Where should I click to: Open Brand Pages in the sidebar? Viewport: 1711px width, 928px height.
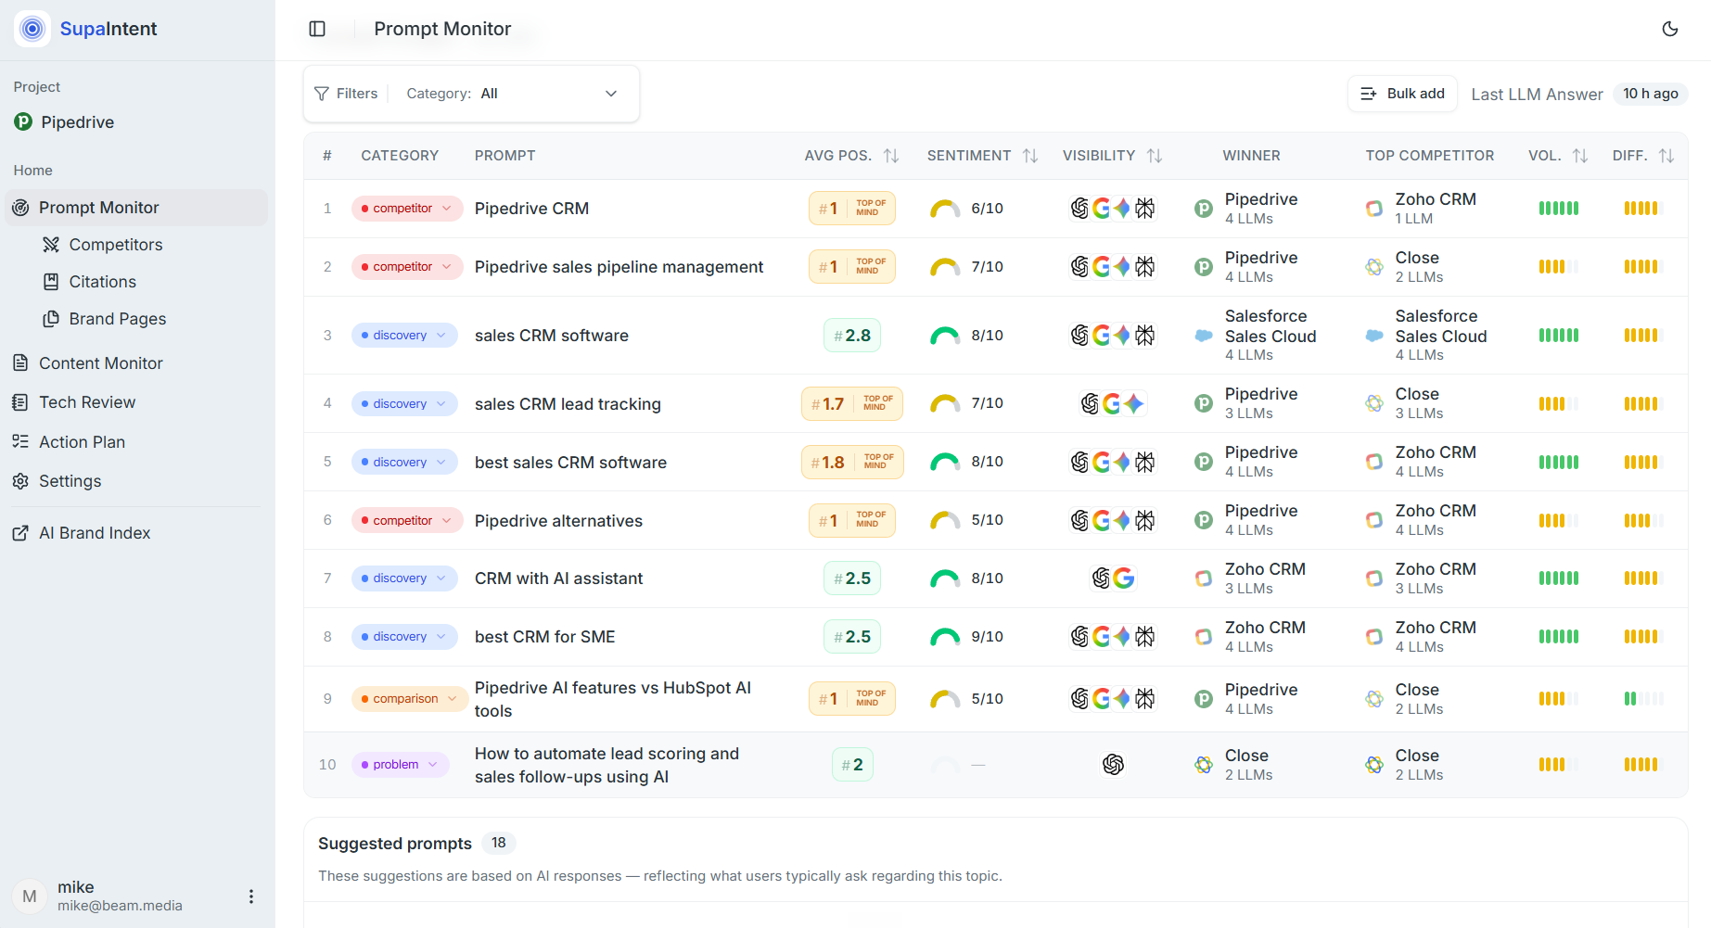[118, 319]
